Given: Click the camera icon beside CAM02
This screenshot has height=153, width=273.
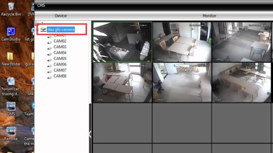Looking at the screenshot, I should (49, 42).
